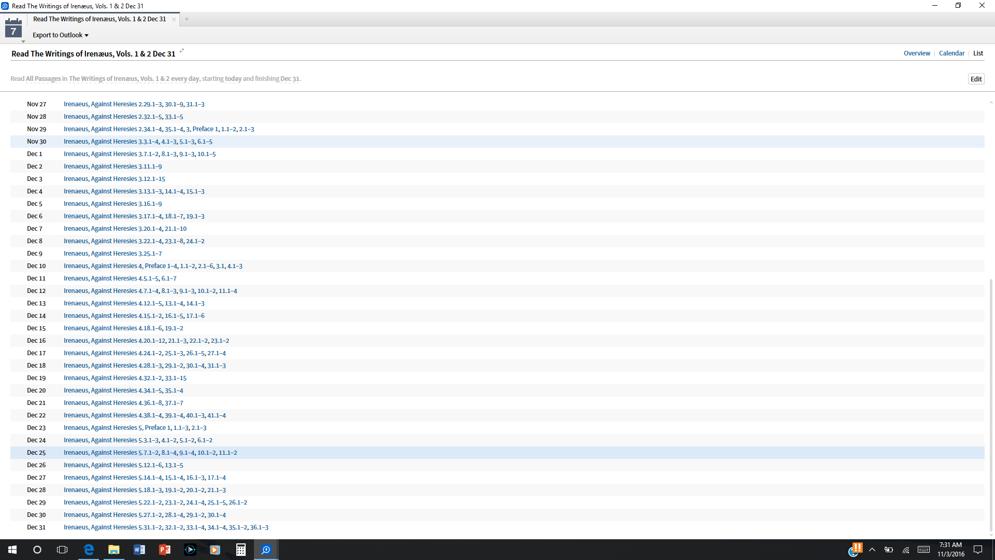Viewport: 995px width, 560px height.
Task: Open a new tab with plus icon
Action: point(187,19)
